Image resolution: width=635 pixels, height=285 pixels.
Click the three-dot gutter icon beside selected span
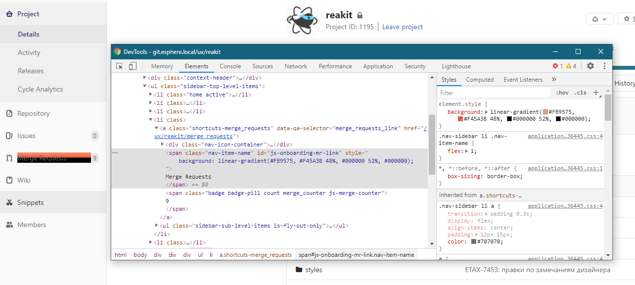115,153
